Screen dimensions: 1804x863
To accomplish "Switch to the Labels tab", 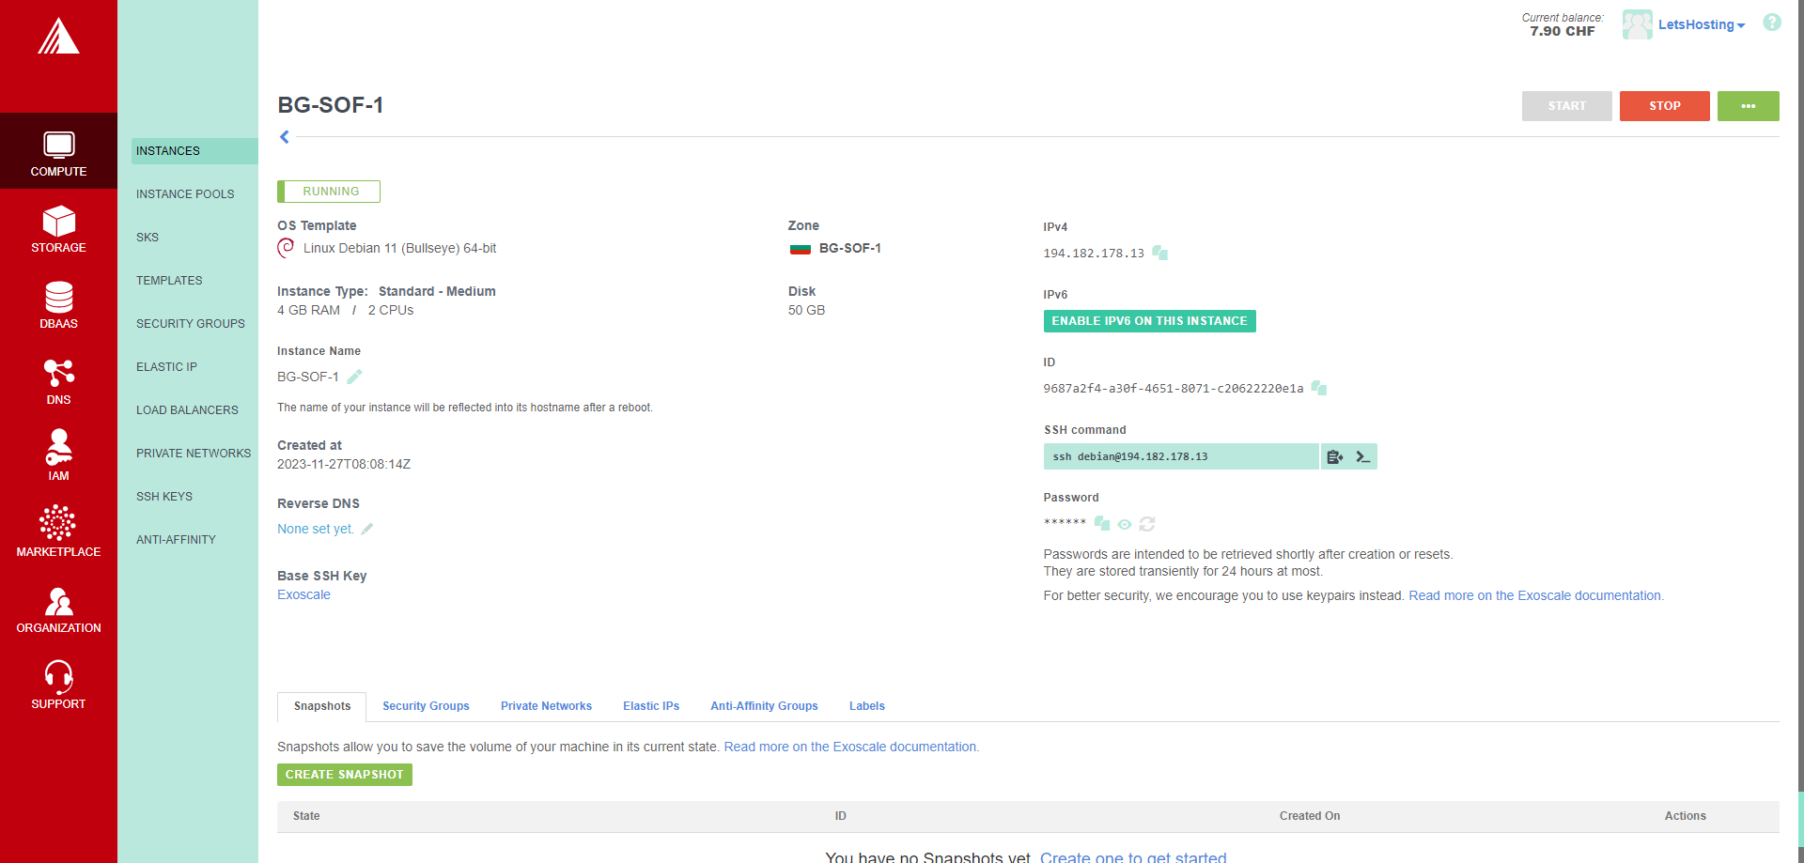I will click(867, 706).
